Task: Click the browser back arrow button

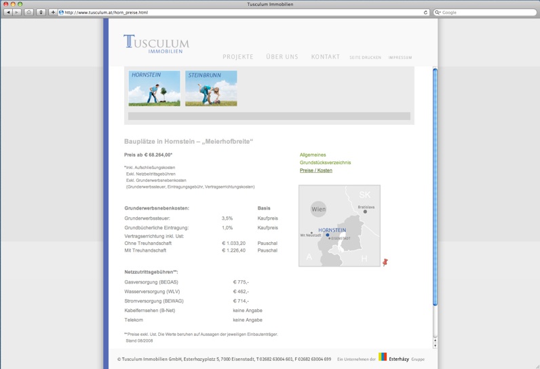Action: click(7, 12)
